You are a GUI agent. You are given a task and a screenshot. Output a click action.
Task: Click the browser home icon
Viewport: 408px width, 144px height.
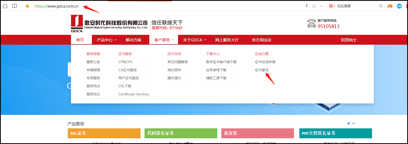(5, 6)
